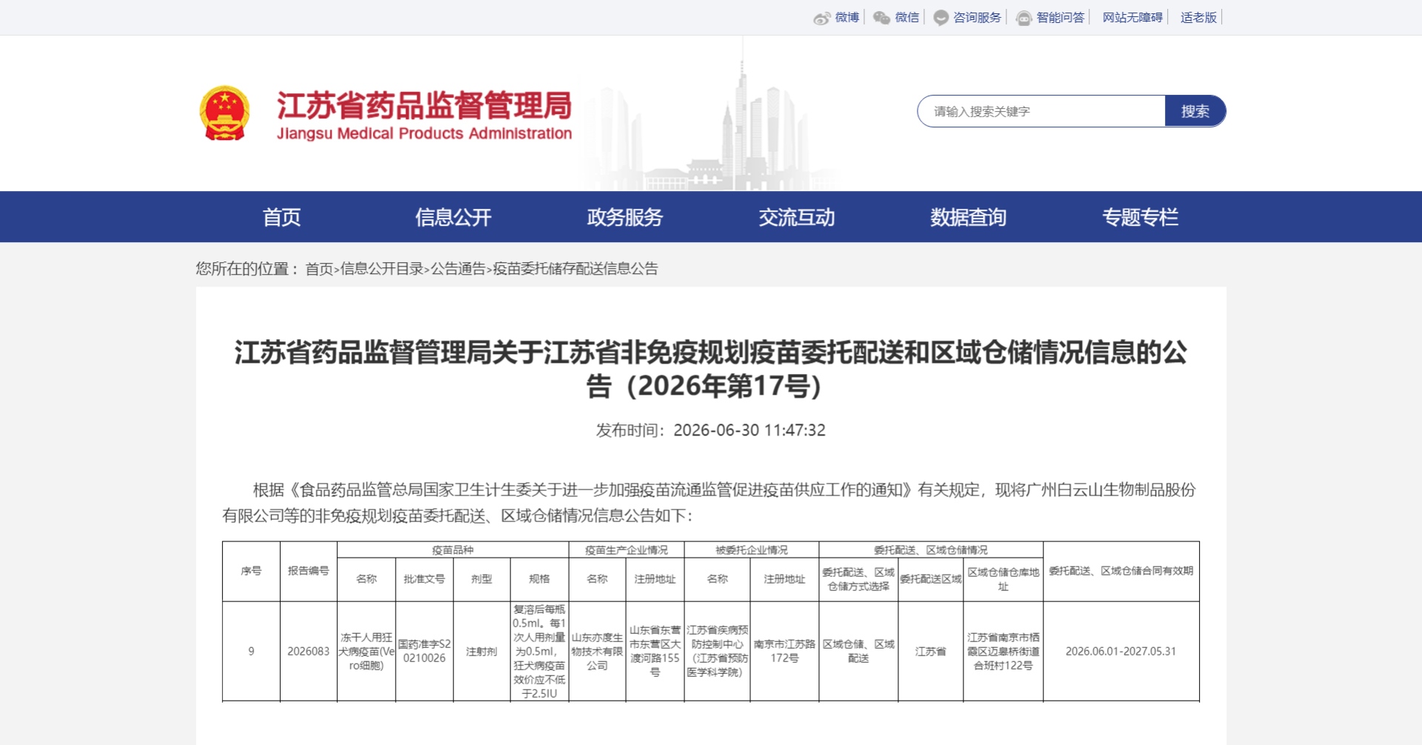The width and height of the screenshot is (1422, 745).
Task: Click the 被委托企业情况 group header
Action: point(751,550)
